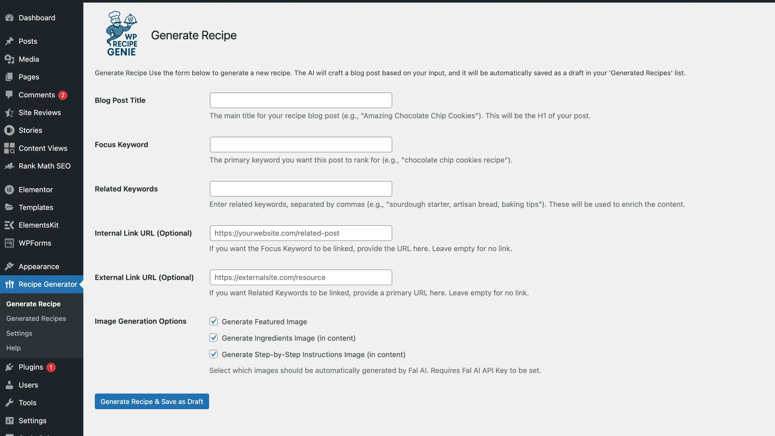The image size is (775, 436).
Task: Focus the Related Keywords field
Action: 301,189
